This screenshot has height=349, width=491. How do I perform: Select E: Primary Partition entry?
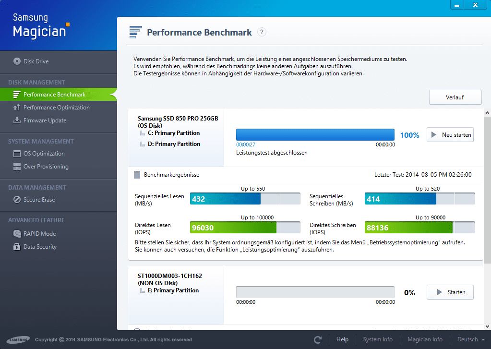pos(173,290)
